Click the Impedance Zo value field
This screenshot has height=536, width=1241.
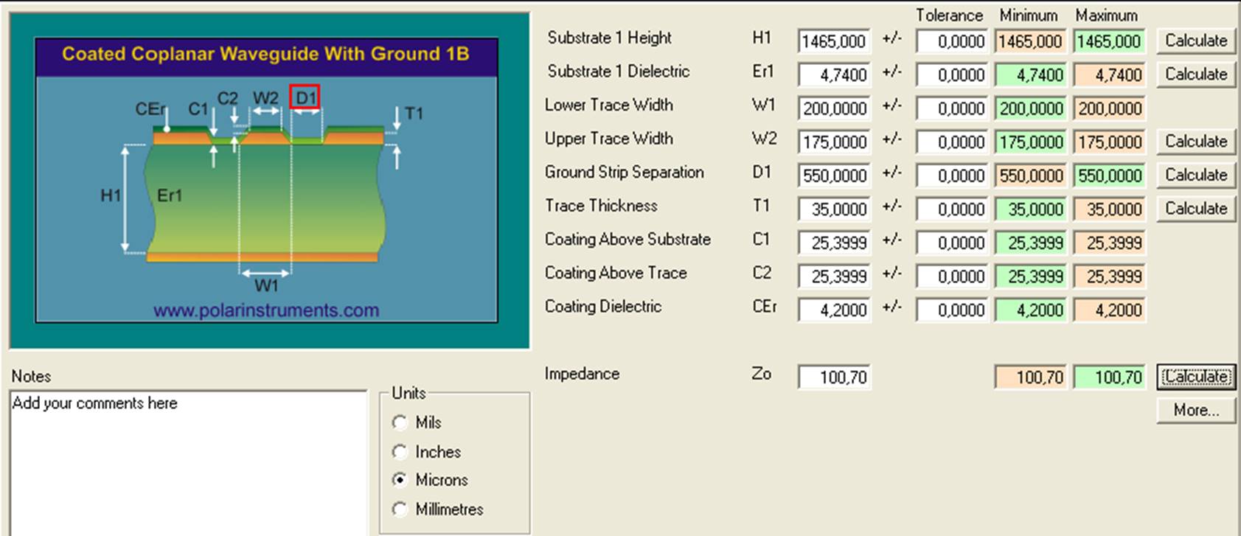click(x=834, y=377)
